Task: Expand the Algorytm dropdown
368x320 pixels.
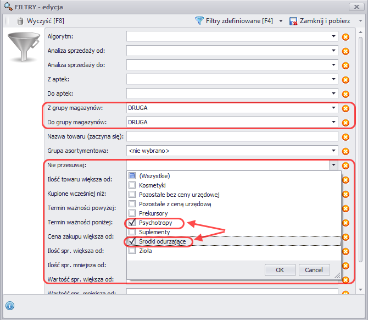Action: 333,37
